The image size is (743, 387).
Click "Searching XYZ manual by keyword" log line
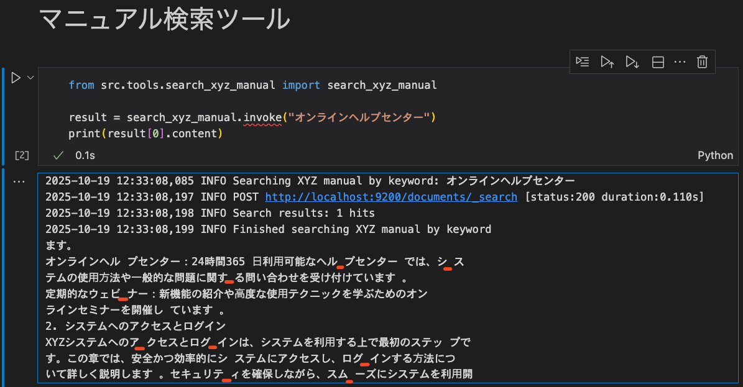310,181
